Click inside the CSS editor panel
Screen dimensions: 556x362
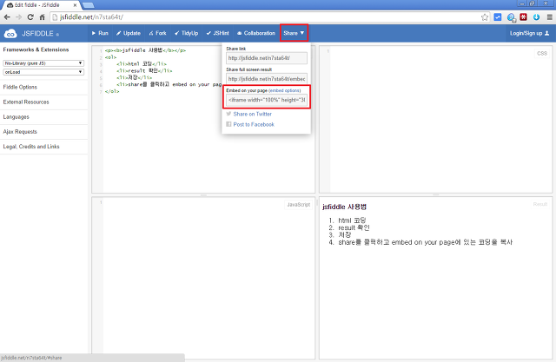(436, 120)
